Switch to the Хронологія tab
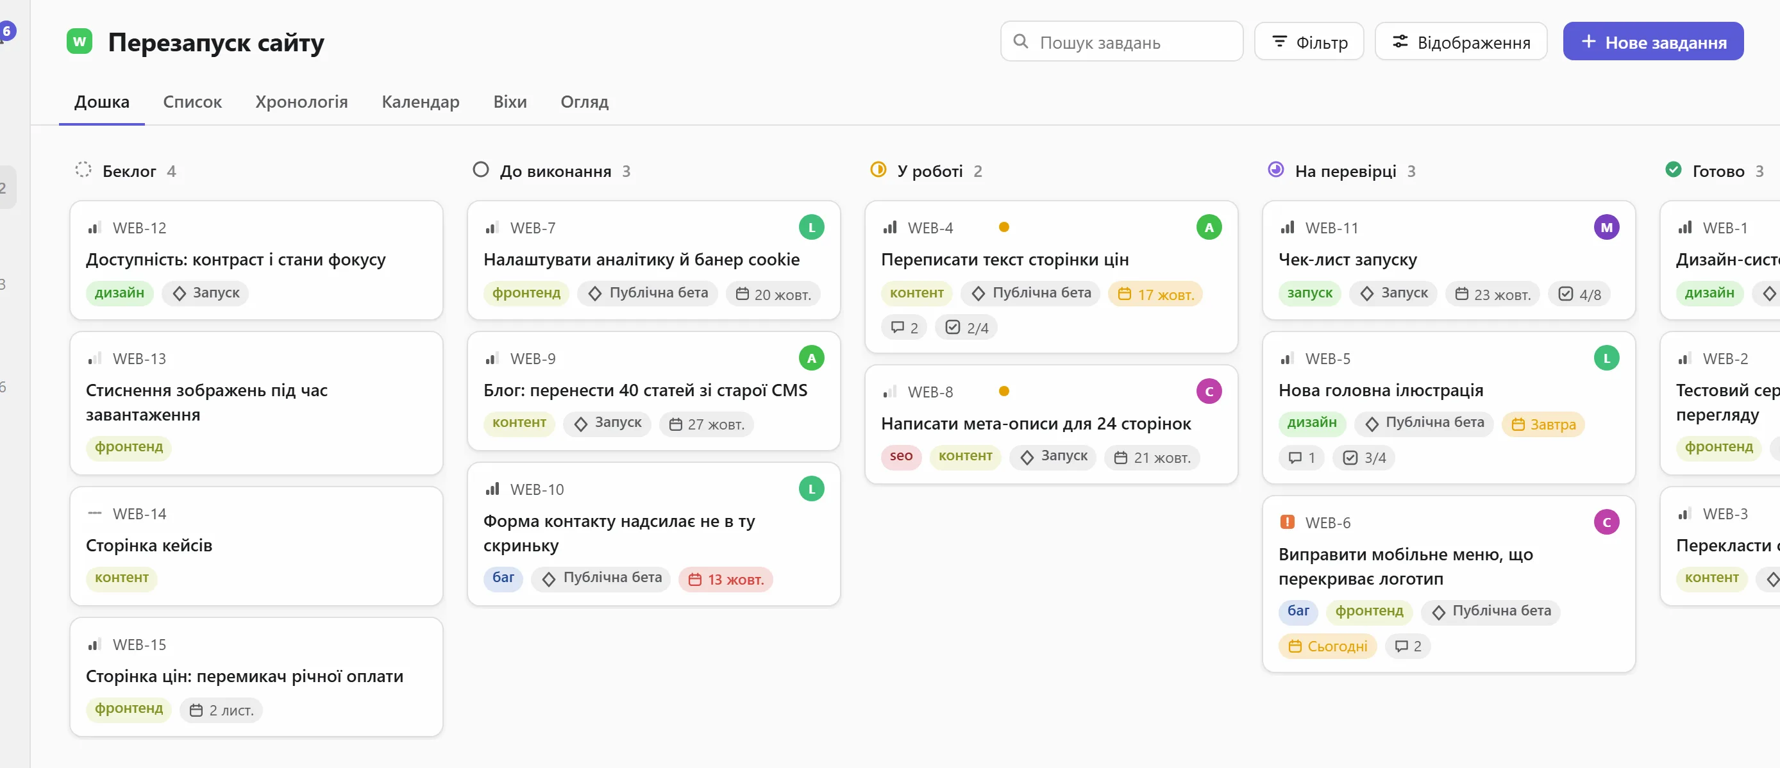The height and width of the screenshot is (768, 1780). pos(301,101)
